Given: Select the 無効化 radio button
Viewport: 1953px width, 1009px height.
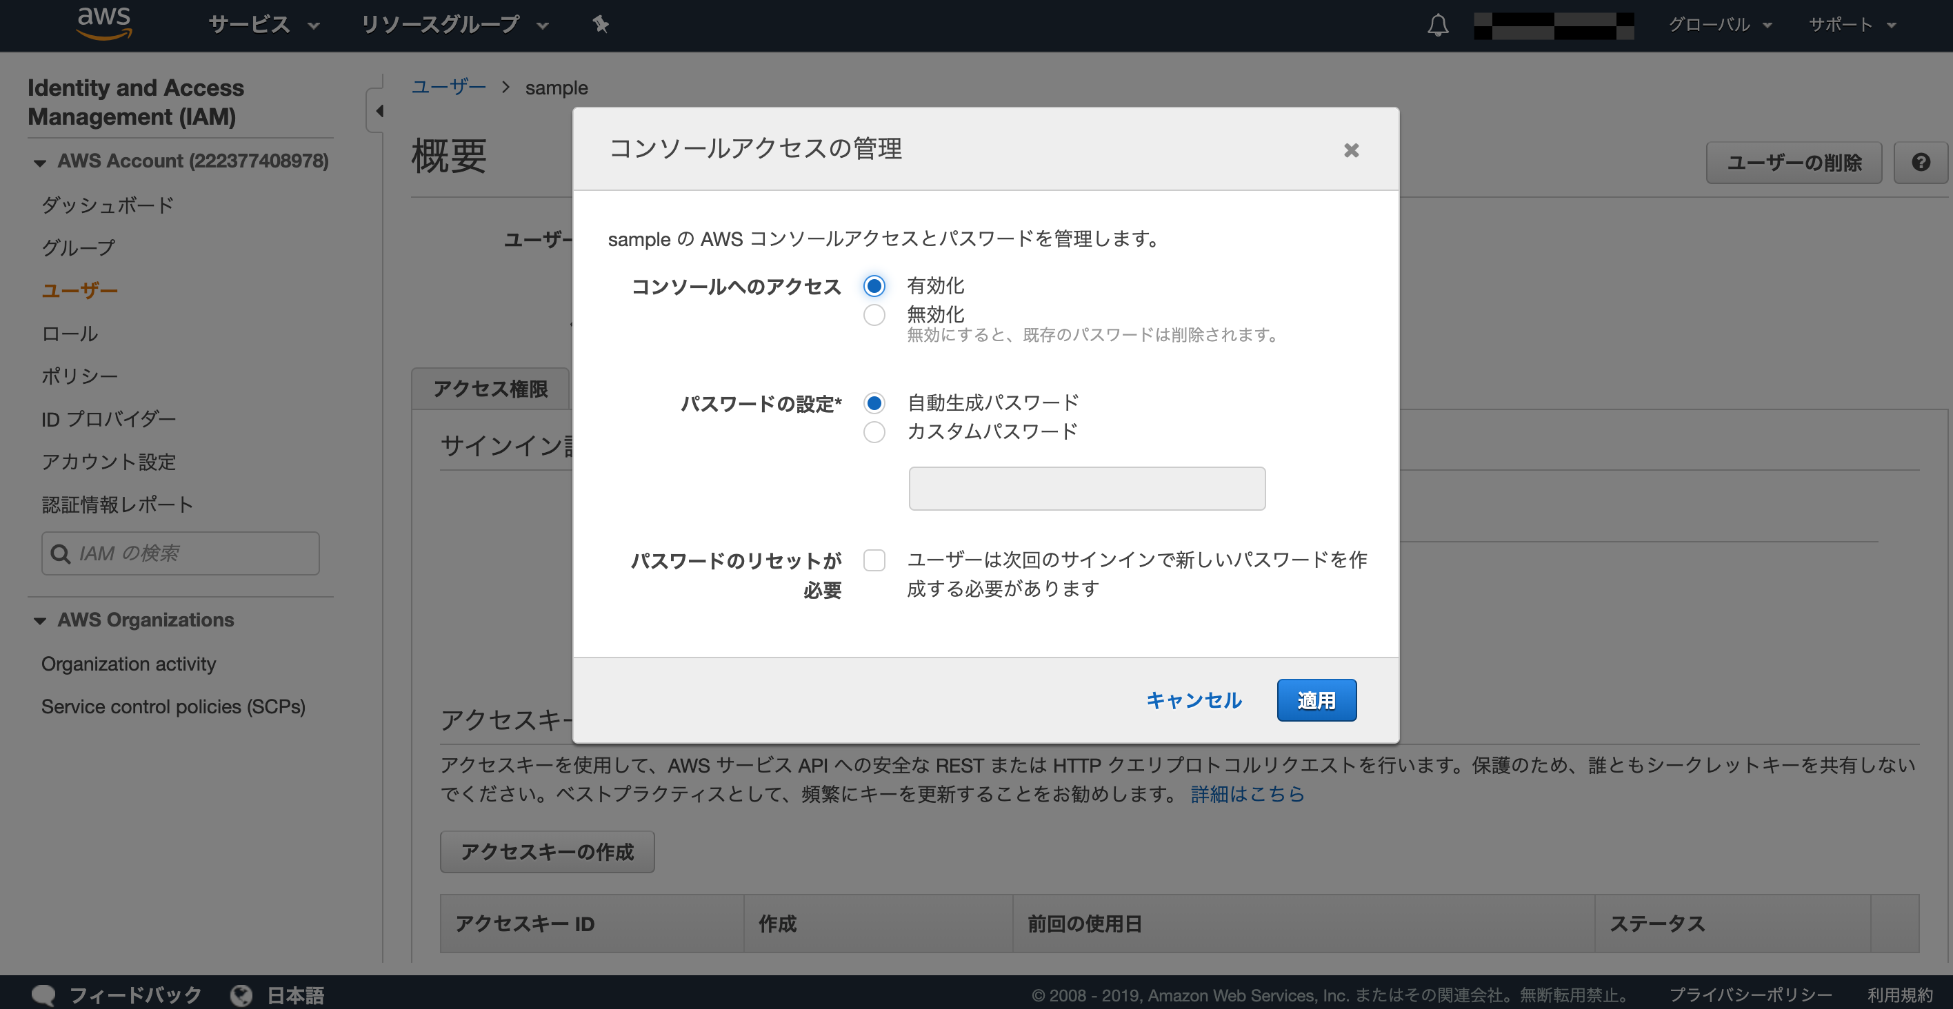Looking at the screenshot, I should (874, 315).
